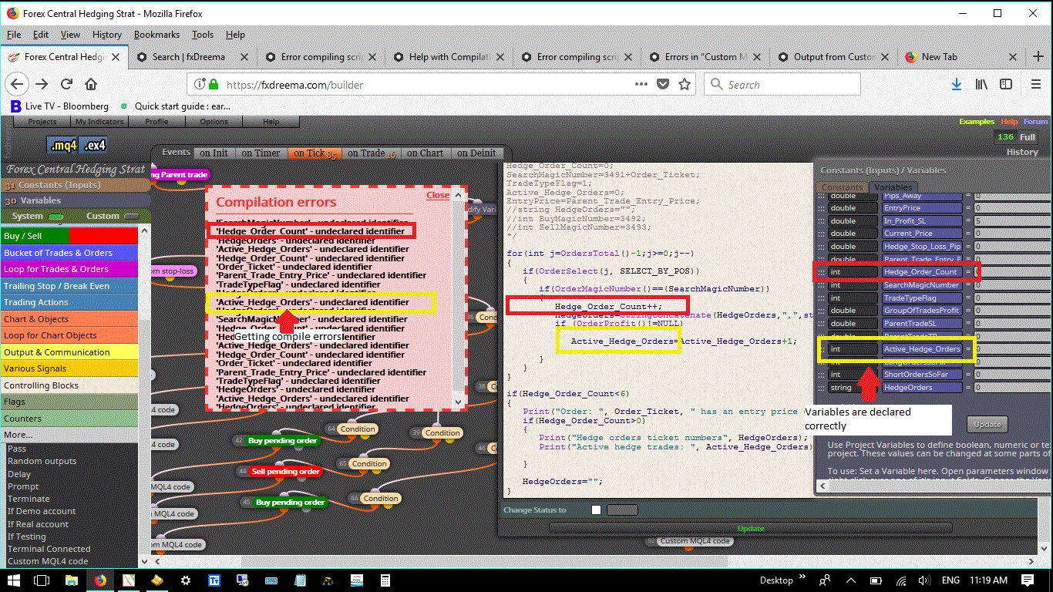1053x592 pixels.
Task: Select the Sell pending order block
Action: click(x=285, y=471)
